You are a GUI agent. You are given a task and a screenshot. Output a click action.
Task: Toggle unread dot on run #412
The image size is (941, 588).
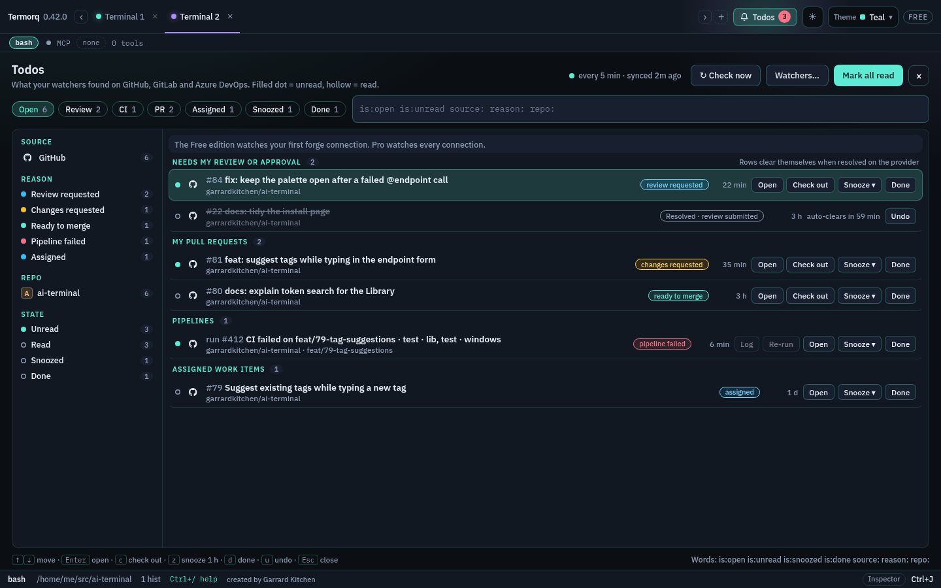(x=178, y=344)
